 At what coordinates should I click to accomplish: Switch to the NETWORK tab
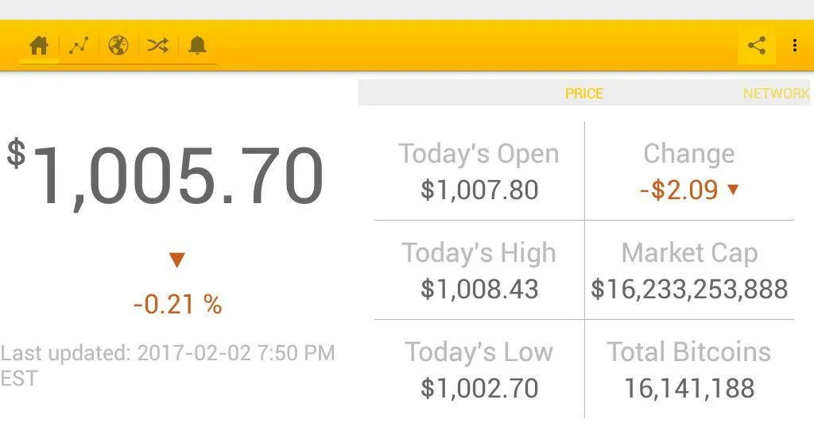pos(776,94)
